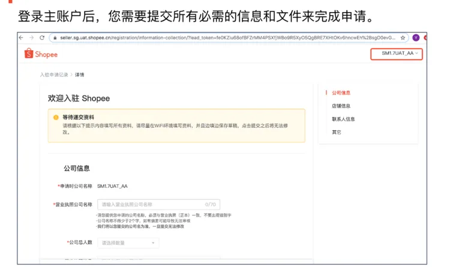The height and width of the screenshot is (267, 450).
Task: Click the SM1.7UAT_AA company name value
Action: point(112,186)
